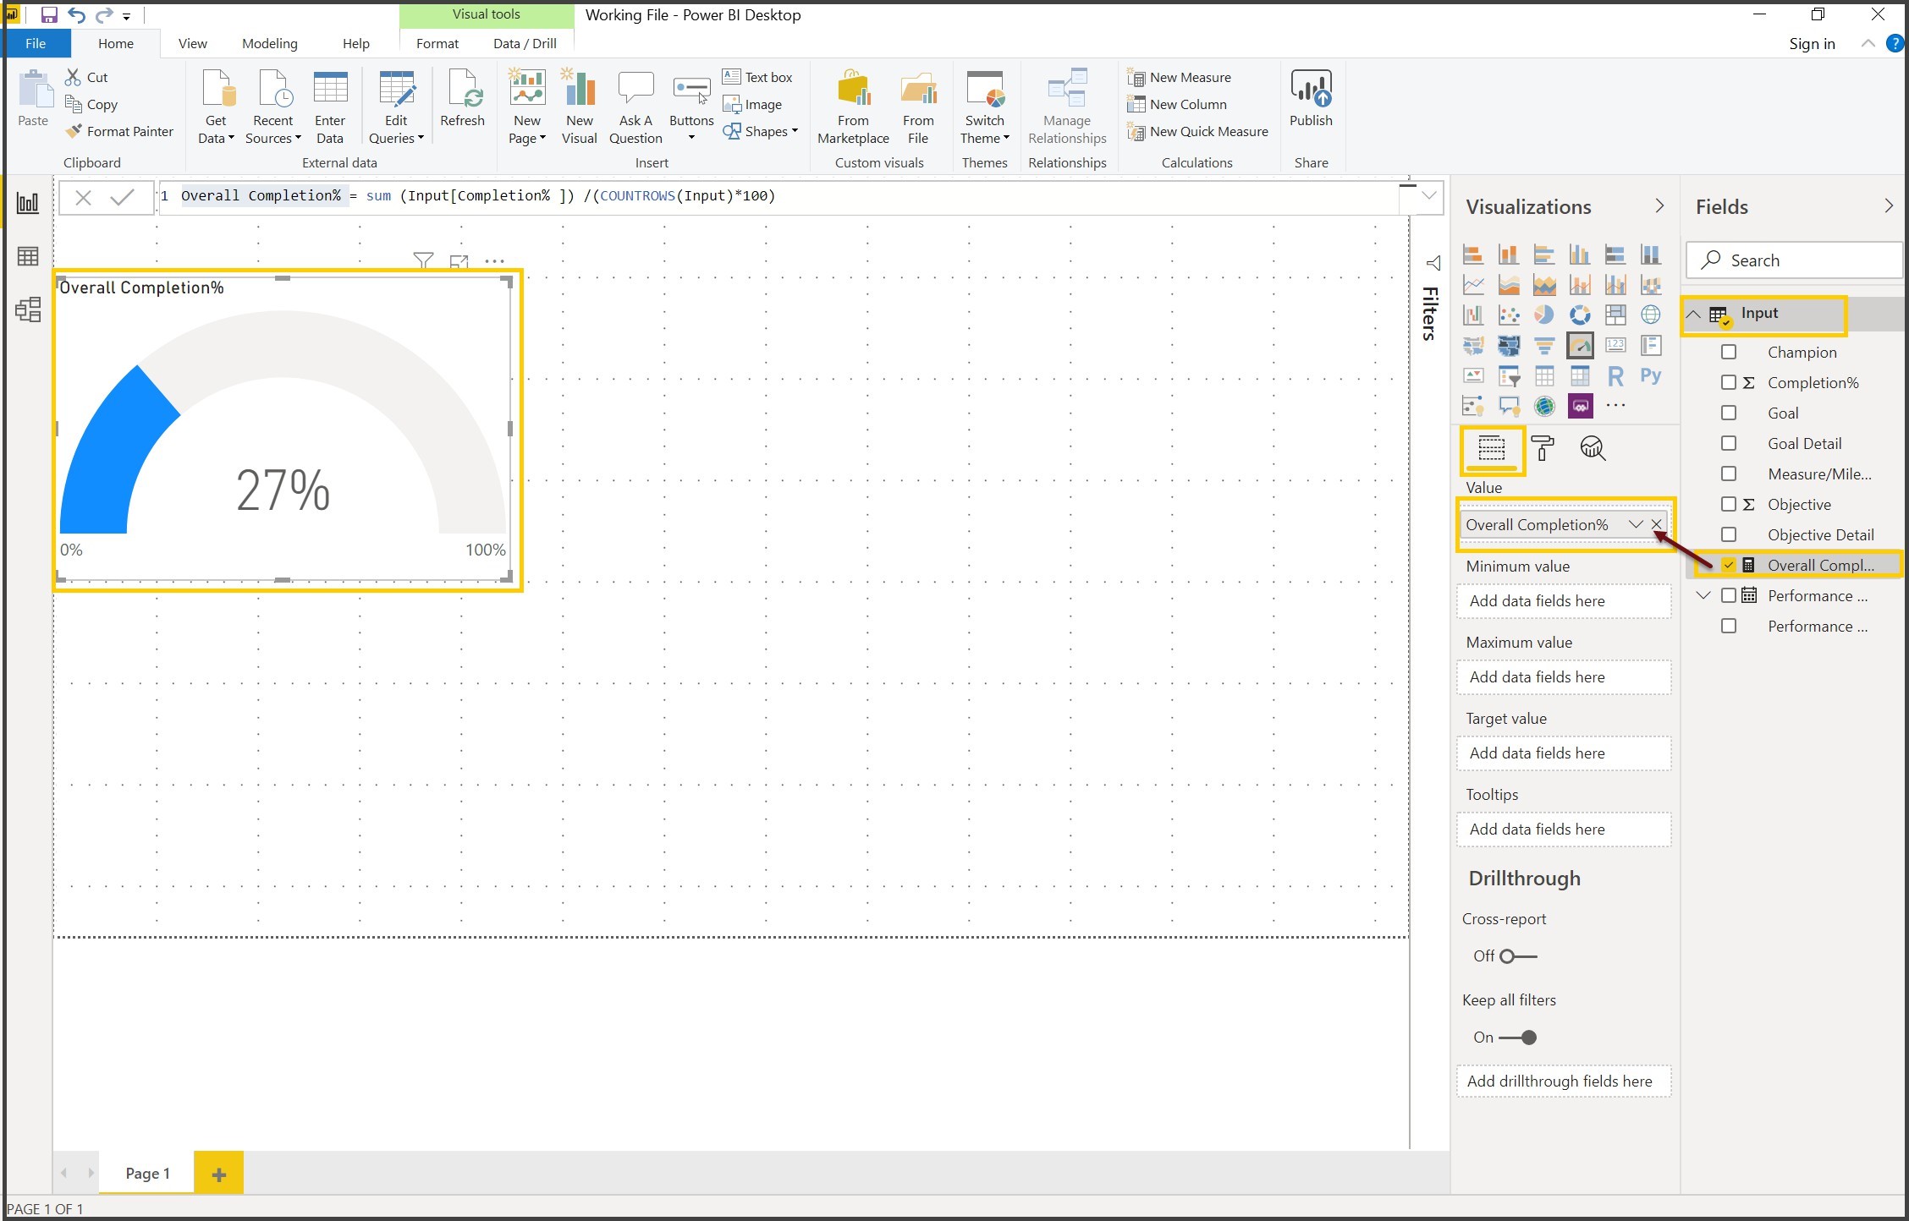The width and height of the screenshot is (1909, 1221).
Task: Click the Refresh button
Action: click(462, 98)
